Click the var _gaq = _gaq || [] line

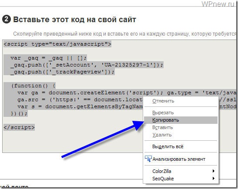coord(48,58)
